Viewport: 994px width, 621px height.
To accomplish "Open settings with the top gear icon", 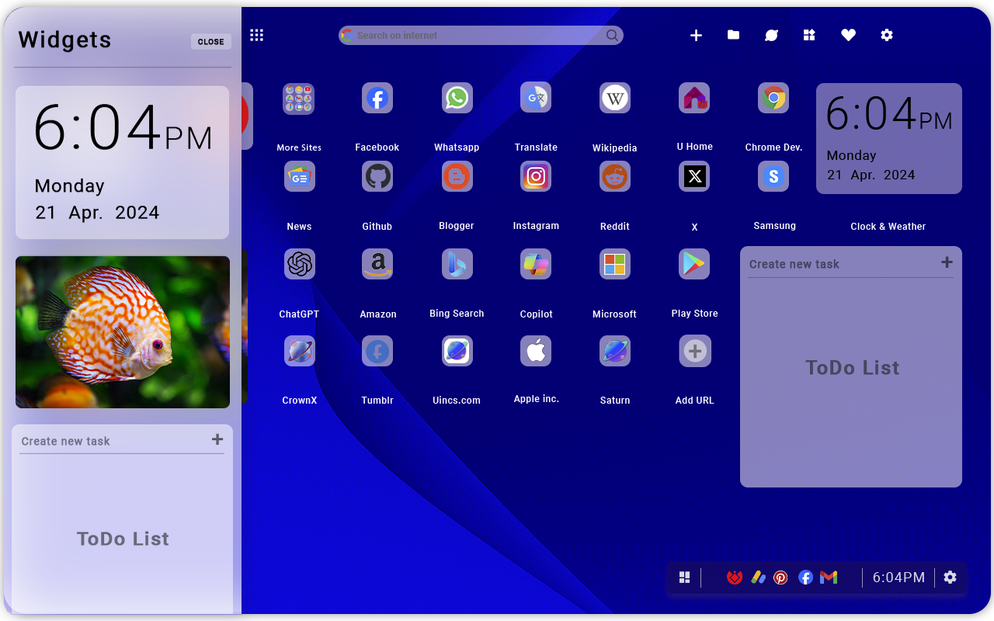I will (x=887, y=35).
